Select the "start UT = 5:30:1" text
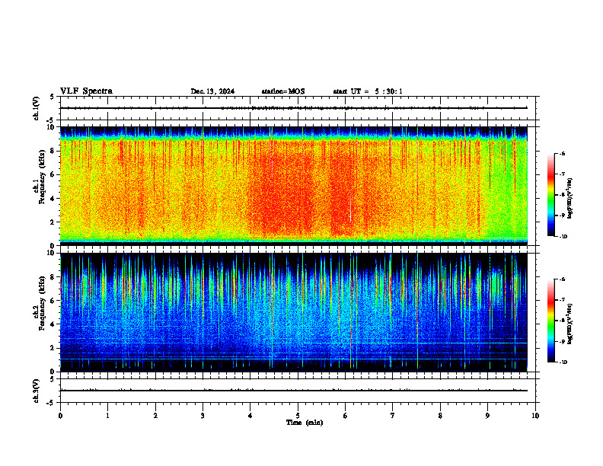This screenshot has height=466, width=603. pos(368,91)
